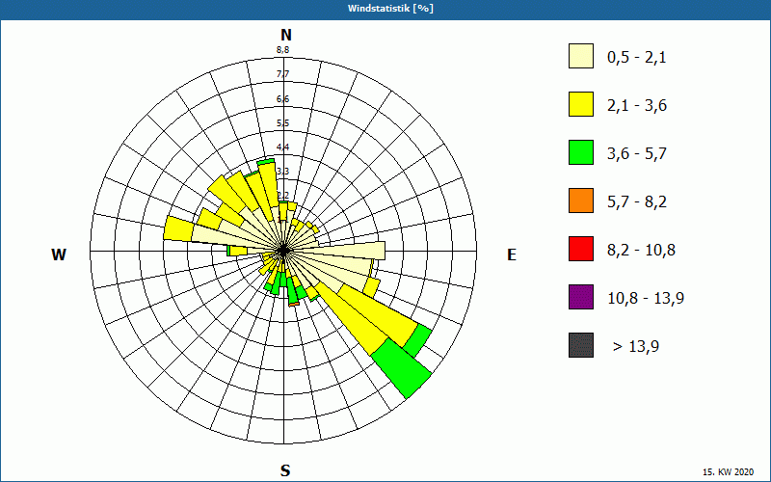Click the 7,7 radial axis value
771x482 pixels.
point(282,74)
